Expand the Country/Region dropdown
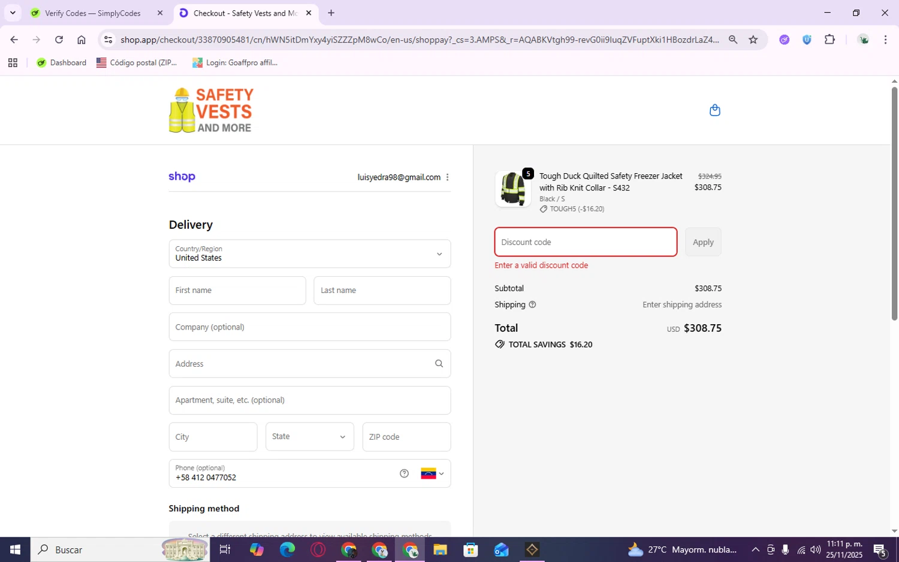Screen dimensions: 899x562 (309, 254)
